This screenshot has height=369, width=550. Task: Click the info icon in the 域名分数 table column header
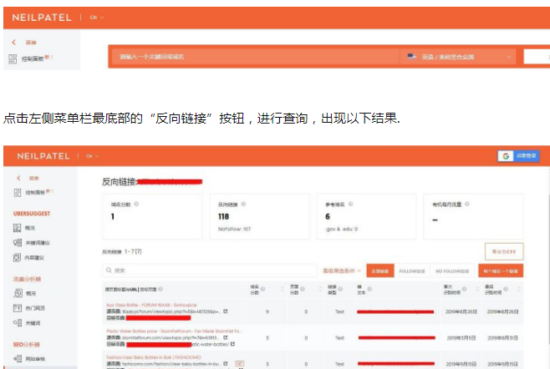pyautogui.click(x=262, y=289)
